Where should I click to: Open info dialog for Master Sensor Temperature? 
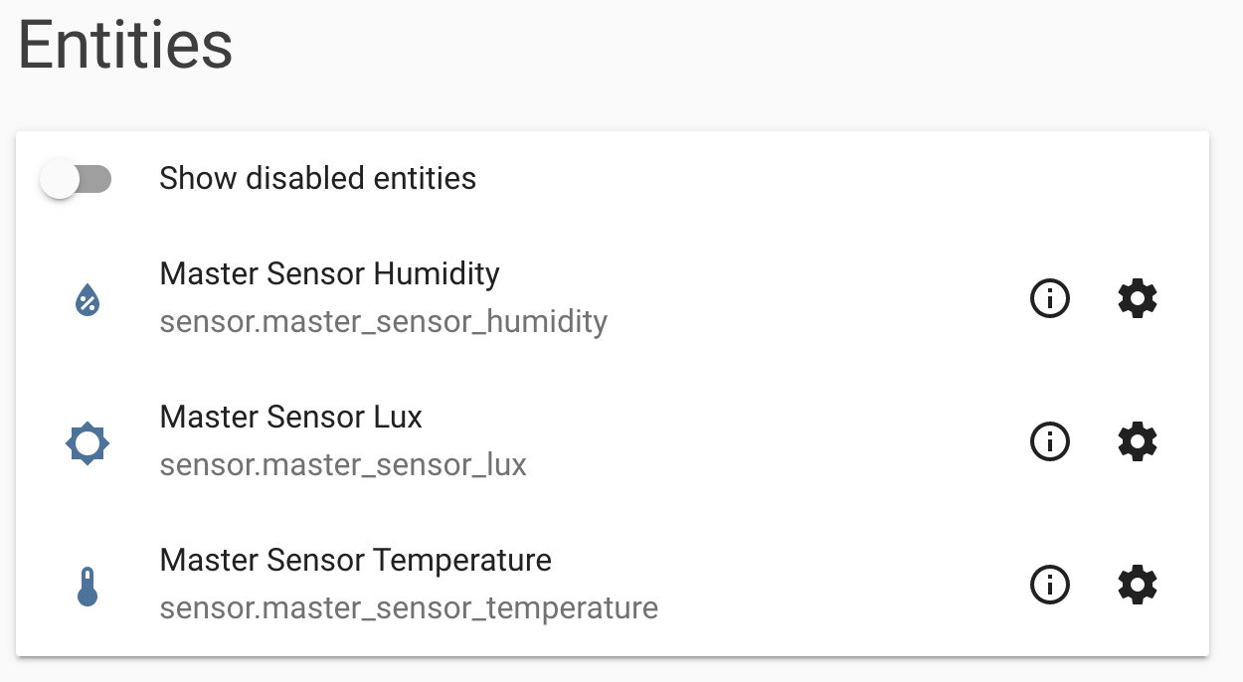(1050, 586)
